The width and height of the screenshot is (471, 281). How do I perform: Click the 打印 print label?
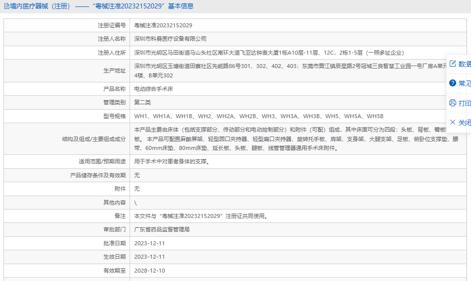[465, 103]
